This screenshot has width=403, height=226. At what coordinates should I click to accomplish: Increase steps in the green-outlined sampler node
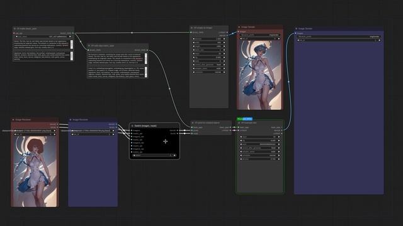(279, 137)
